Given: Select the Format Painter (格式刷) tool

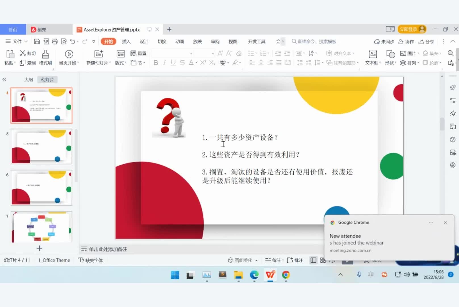Looking at the screenshot, I should pos(45,58).
